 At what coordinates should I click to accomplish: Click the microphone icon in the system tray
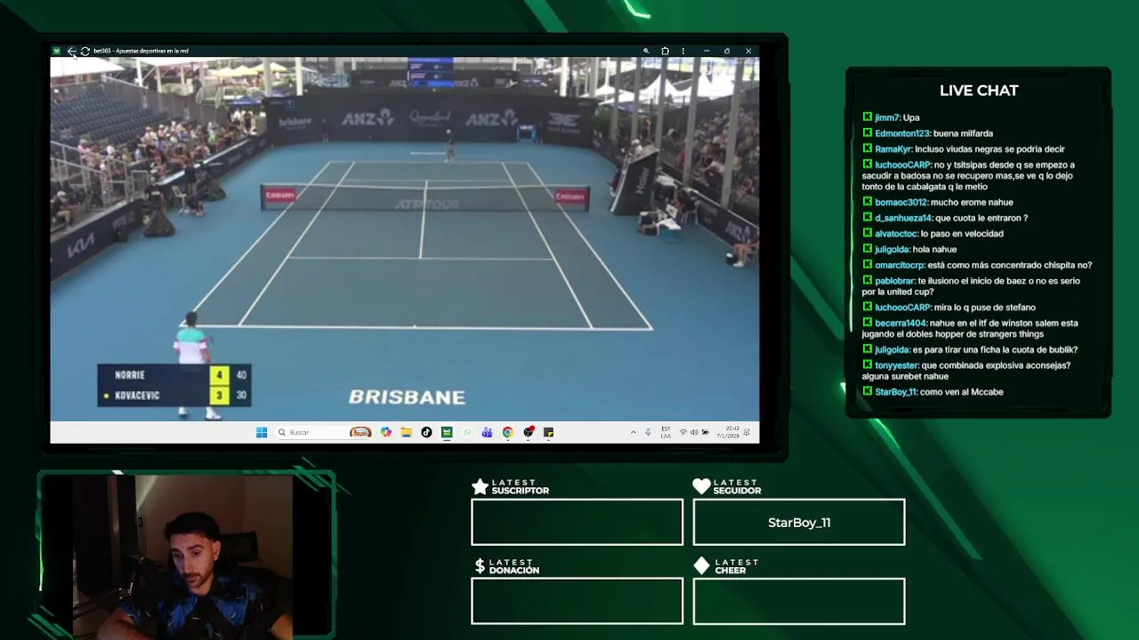pyautogui.click(x=648, y=432)
